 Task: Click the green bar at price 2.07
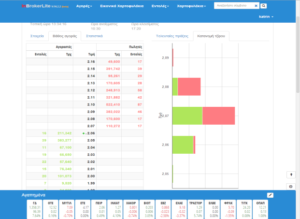(x=187, y=117)
